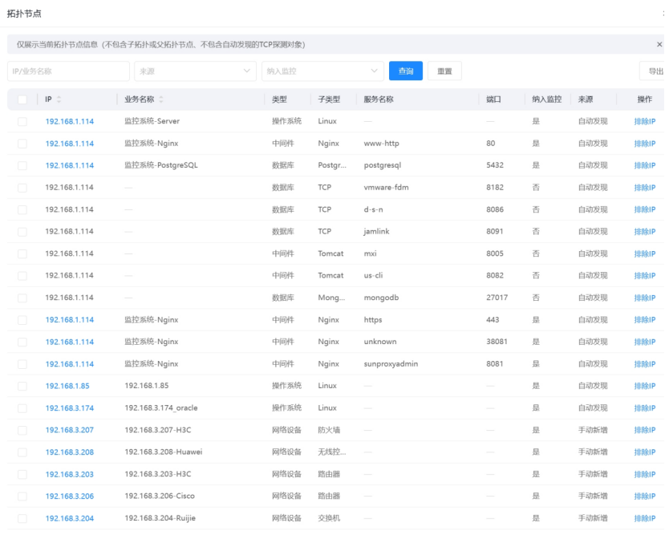Select the 防火墙 subtype cell
Screen dimensions: 665x539
coord(329,430)
